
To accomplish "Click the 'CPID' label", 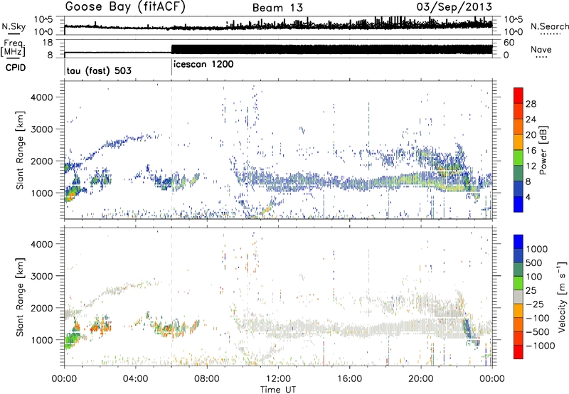I will [x=16, y=68].
